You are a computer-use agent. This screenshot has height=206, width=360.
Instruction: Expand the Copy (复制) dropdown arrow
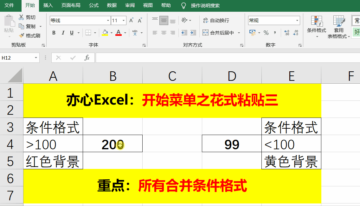point(41,26)
